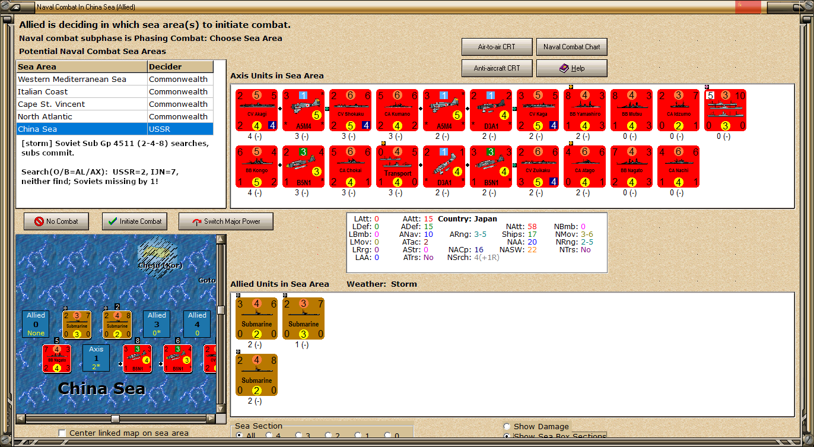Click the Initiate Combat button
Viewport: 814px width, 447px height.
pos(135,221)
